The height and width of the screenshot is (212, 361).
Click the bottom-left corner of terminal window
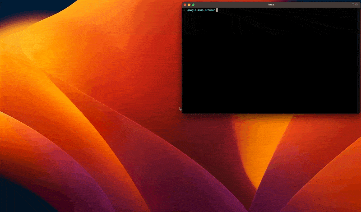(x=182, y=113)
